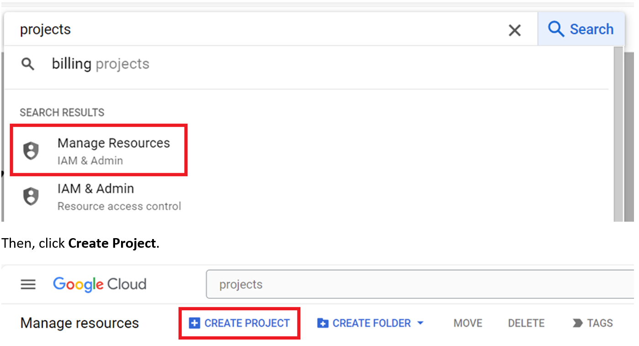Click the Search magnifier icon

coord(556,29)
